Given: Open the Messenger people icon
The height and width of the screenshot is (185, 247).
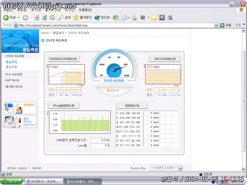Looking at the screenshot, I should tap(169, 18).
